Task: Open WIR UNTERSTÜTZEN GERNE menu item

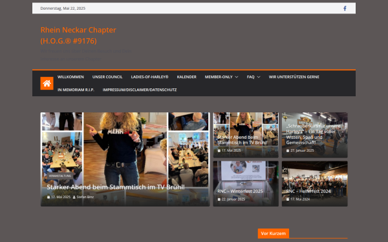Action: (x=294, y=77)
